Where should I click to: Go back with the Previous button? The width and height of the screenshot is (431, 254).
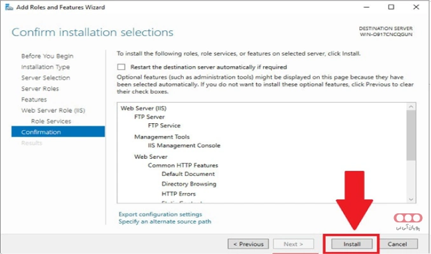click(x=249, y=244)
